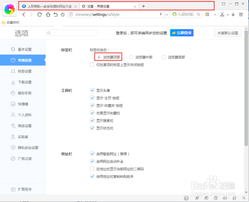Screen dimensions: 249x202
Task: Open the 收藏夹栏 bookmarks folder
Action: (x=10, y=22)
